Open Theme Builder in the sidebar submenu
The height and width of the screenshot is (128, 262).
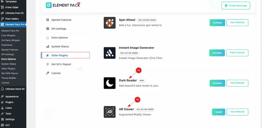(x=9, y=78)
